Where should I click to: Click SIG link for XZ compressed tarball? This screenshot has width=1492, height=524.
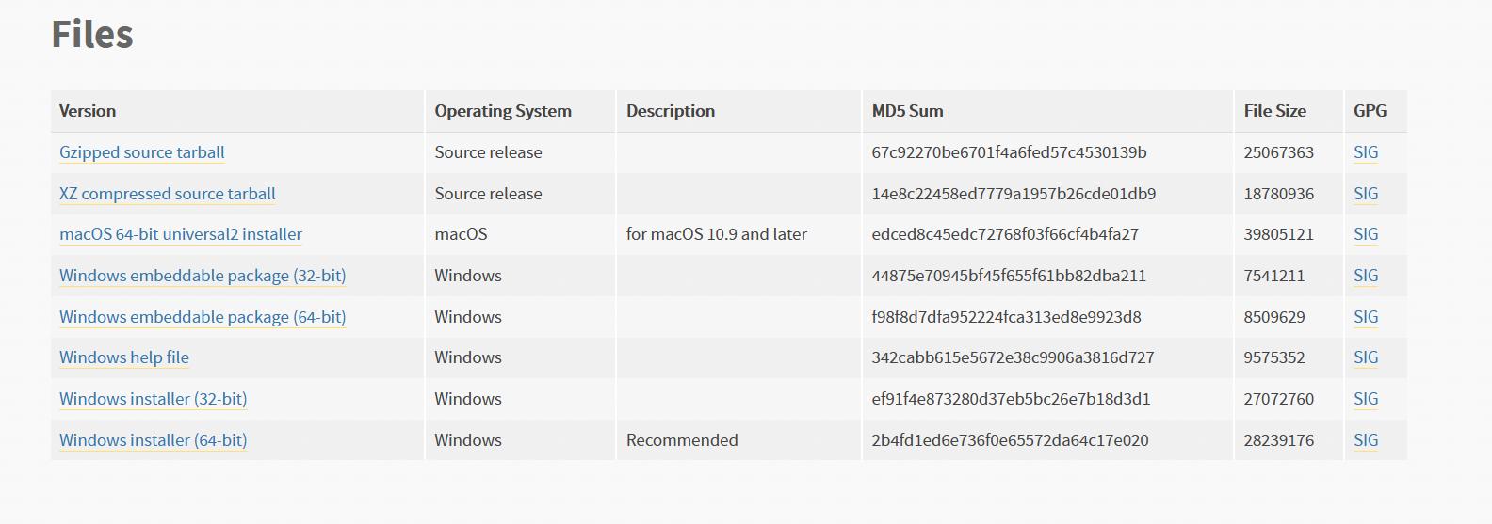pyautogui.click(x=1365, y=194)
